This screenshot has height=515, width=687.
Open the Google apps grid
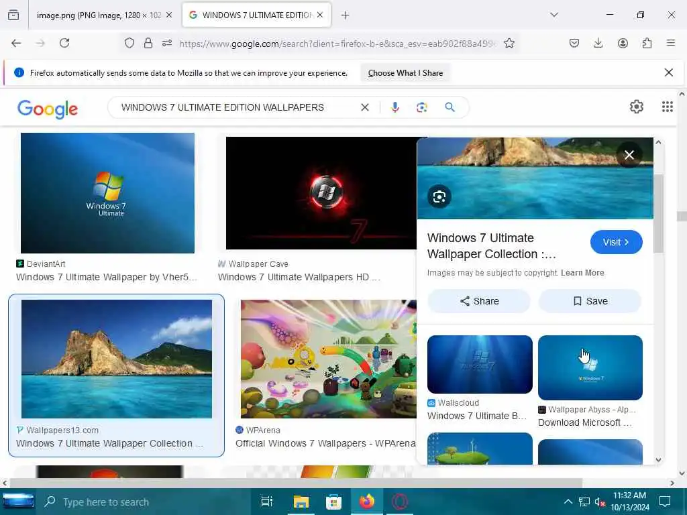pos(668,107)
